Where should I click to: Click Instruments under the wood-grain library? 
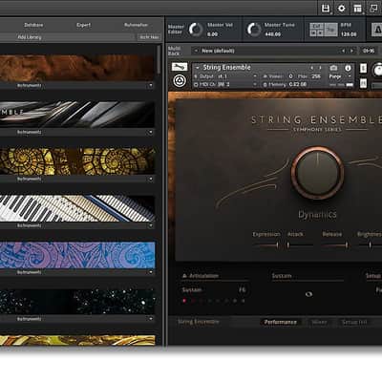tap(29, 86)
